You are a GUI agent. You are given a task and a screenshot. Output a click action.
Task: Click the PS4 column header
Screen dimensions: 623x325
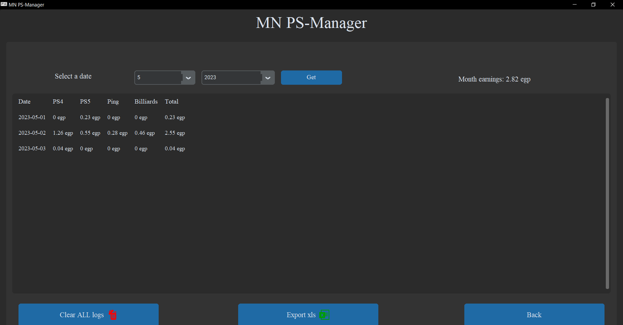click(x=58, y=102)
